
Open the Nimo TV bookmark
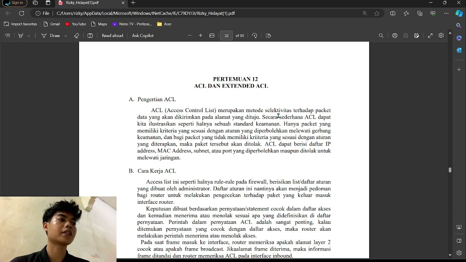132,24
